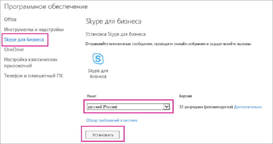Open the OneDrive sidebar section
273x144 pixels.
pyautogui.click(x=14, y=50)
